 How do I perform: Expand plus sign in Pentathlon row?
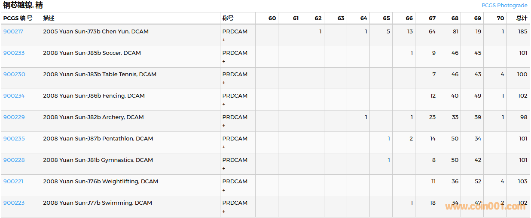[x=224, y=147]
